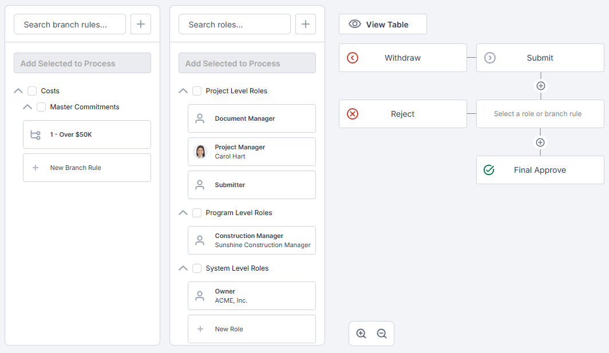
Task: Tick the System Level Roles checkbox
Action: [197, 268]
